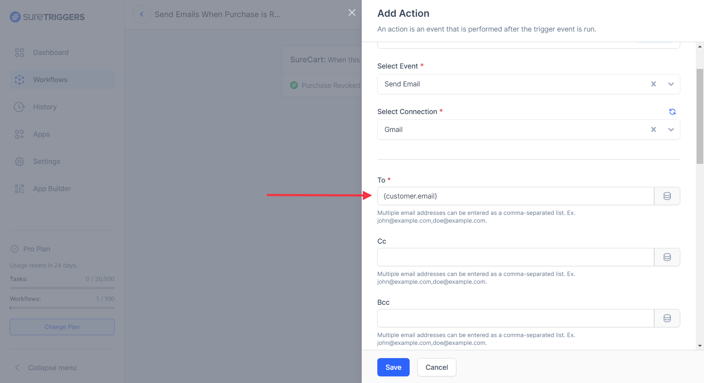Save the action
The image size is (704, 383).
coord(393,367)
